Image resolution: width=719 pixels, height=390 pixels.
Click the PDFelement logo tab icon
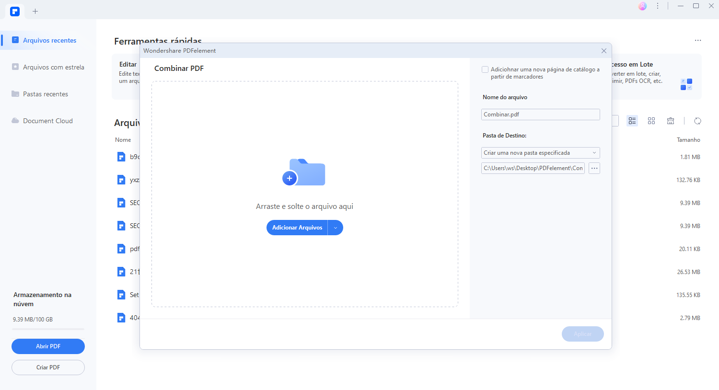[14, 11]
